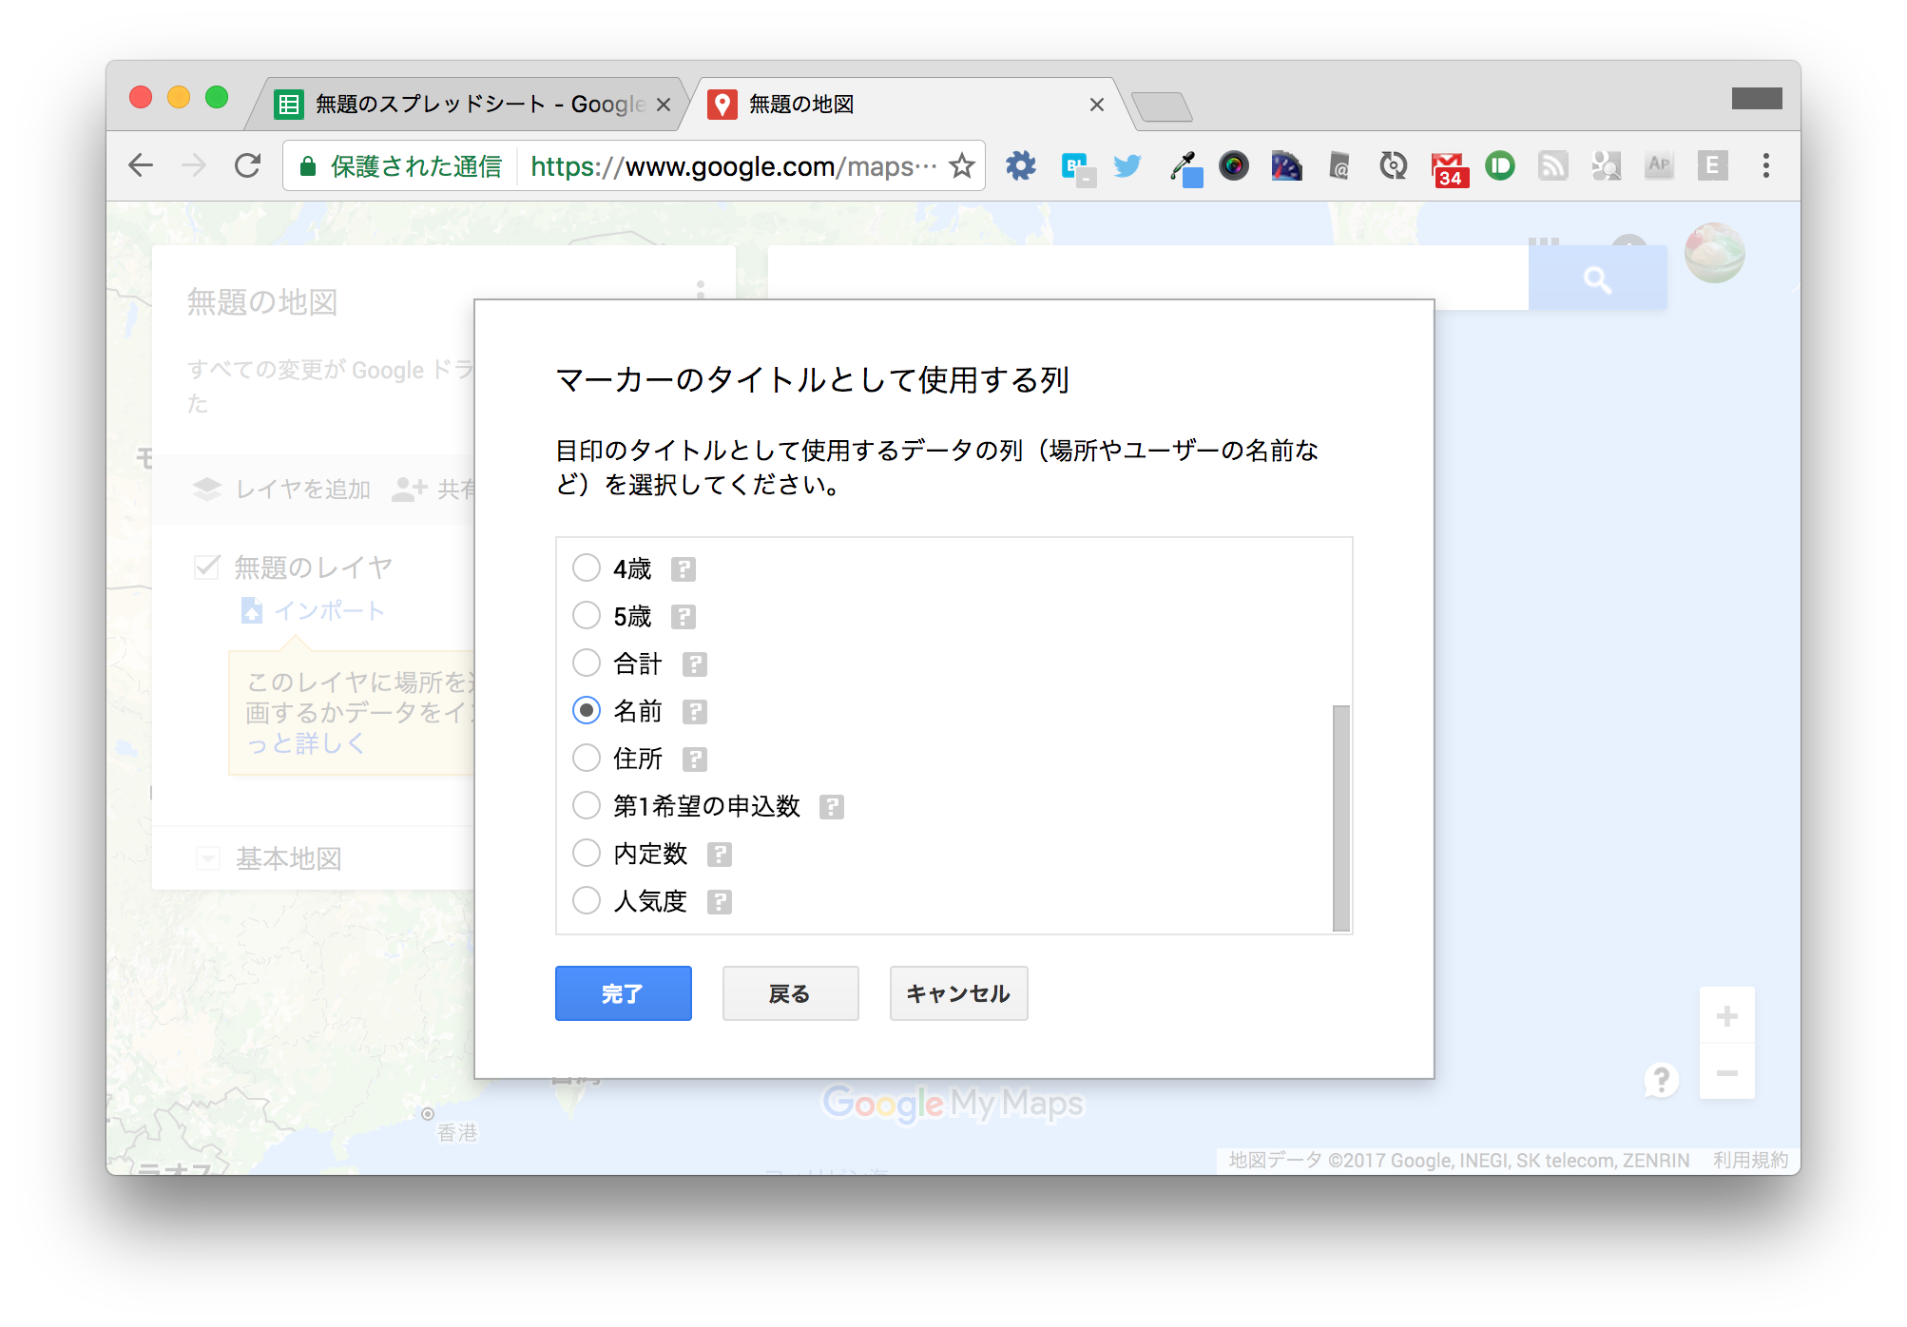
Task: Open the blue gear extension
Action: coord(1021,166)
